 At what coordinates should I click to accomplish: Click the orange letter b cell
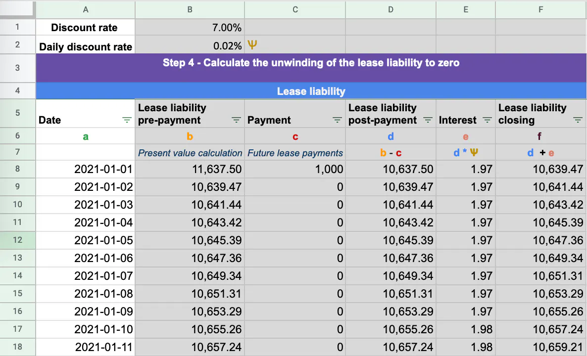pos(190,136)
